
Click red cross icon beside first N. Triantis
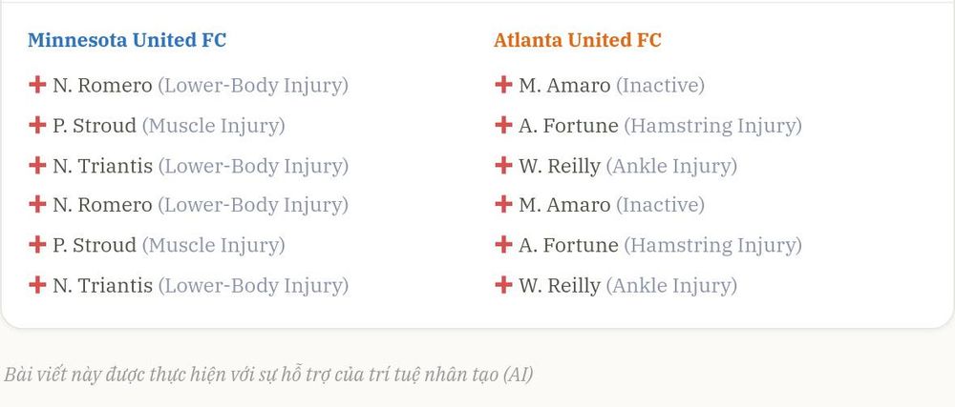pyautogui.click(x=37, y=165)
